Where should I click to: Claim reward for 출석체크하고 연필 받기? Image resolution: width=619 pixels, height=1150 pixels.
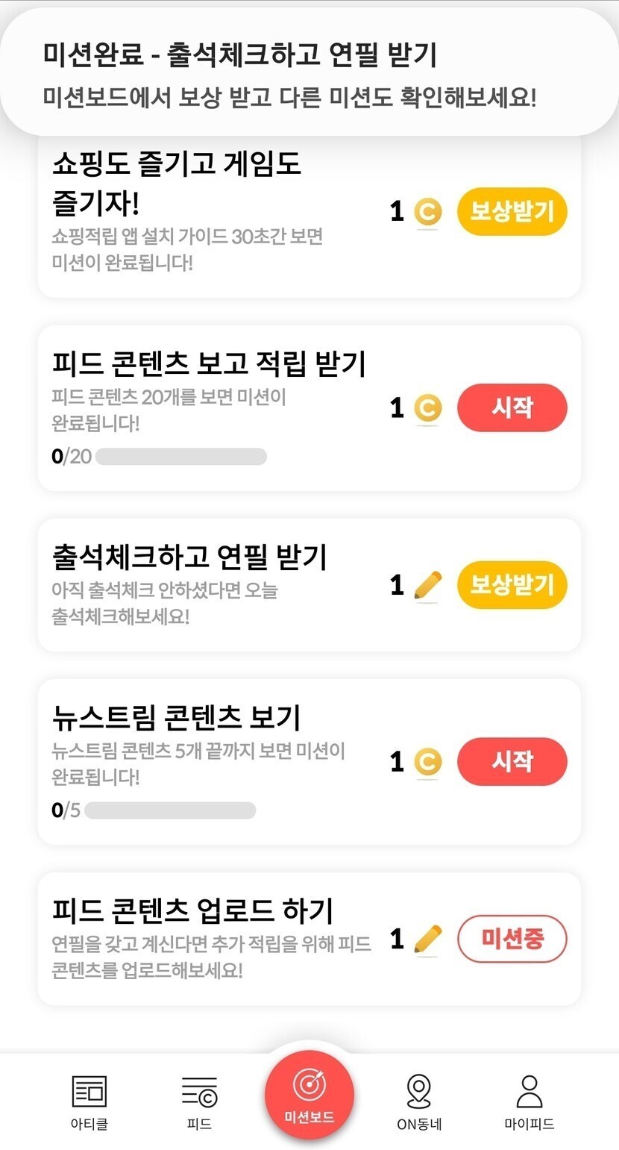click(x=512, y=585)
